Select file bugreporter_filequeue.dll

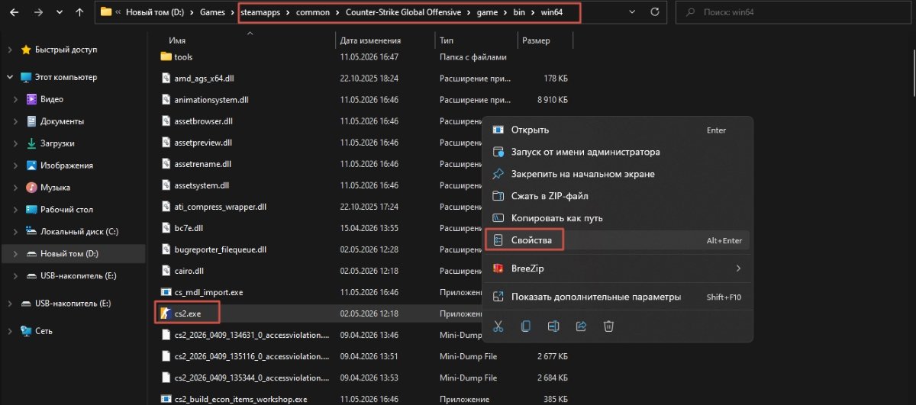[x=220, y=249]
